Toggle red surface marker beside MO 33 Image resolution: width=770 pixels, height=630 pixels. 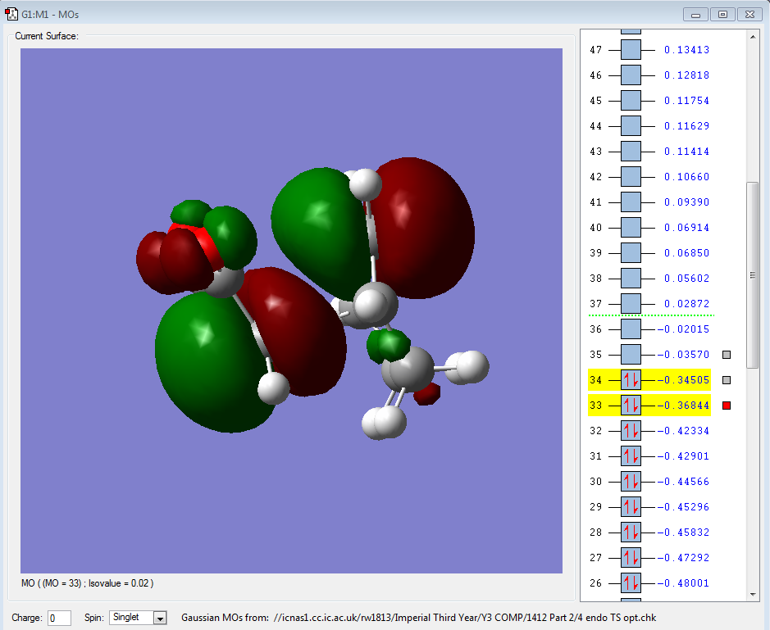click(x=727, y=406)
